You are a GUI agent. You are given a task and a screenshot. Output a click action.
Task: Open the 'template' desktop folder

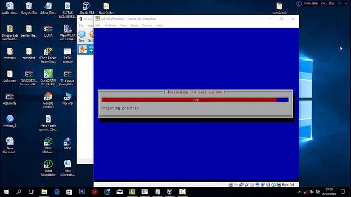[x=29, y=54]
